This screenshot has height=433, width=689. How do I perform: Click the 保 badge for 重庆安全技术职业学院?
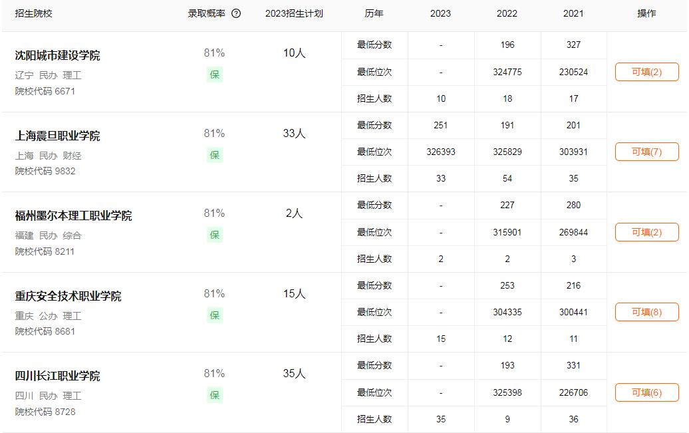pos(214,315)
